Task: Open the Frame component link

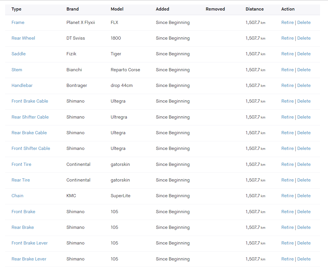Action: (x=18, y=23)
